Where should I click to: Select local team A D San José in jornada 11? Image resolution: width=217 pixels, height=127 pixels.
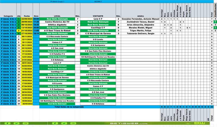[x=57, y=48]
